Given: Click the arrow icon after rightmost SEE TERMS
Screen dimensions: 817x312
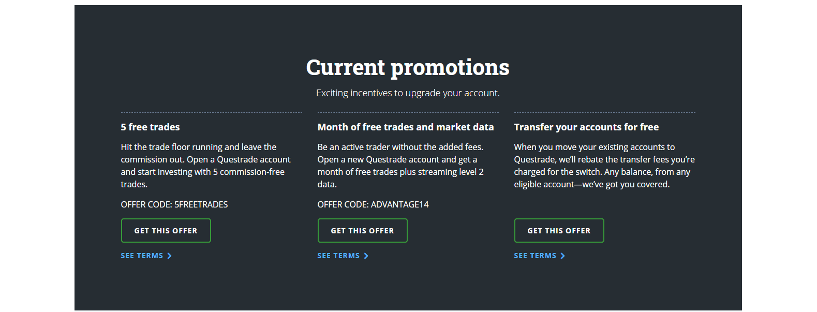Looking at the screenshot, I should [563, 255].
